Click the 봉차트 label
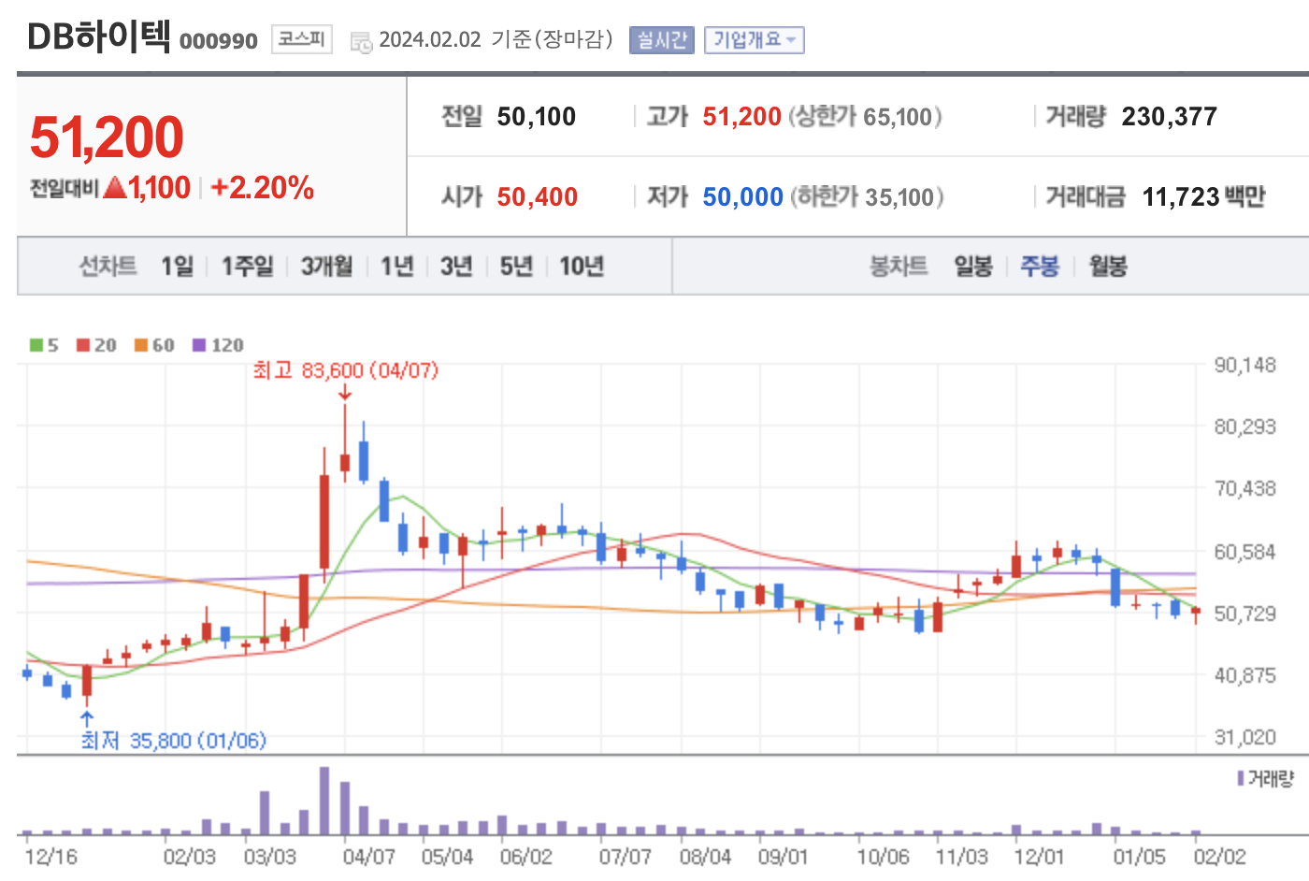This screenshot has height=881, width=1309. pos(899,267)
